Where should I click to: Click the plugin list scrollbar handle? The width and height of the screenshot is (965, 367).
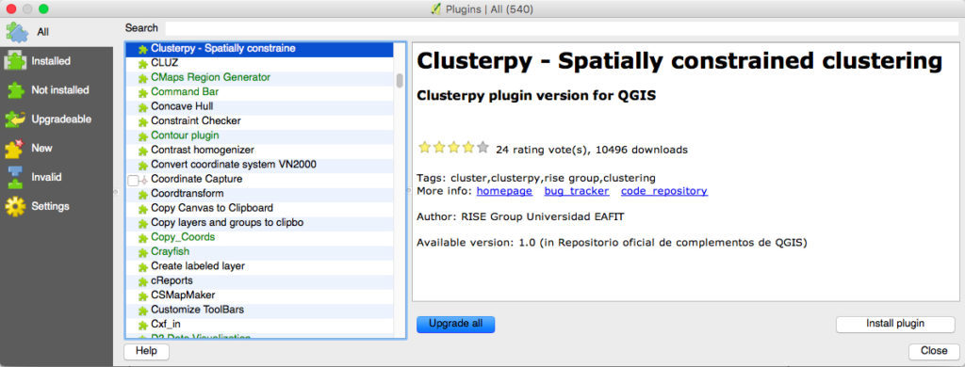point(400,81)
